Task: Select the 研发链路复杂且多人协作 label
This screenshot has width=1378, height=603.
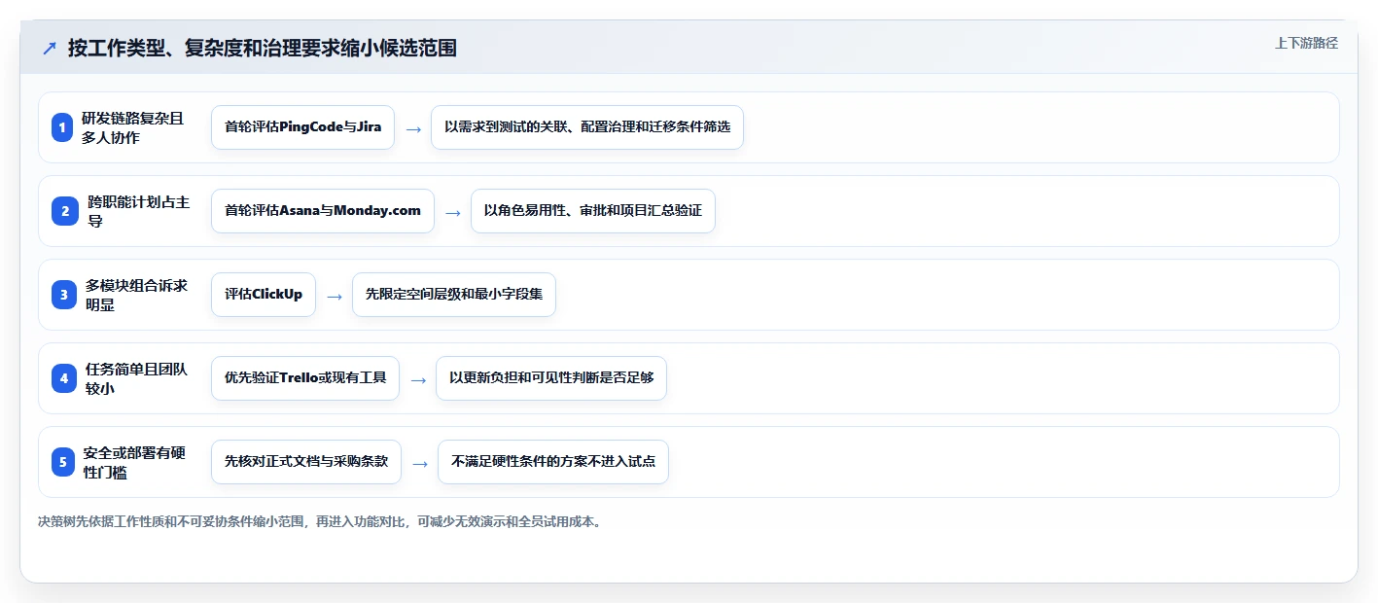Action: pyautogui.click(x=132, y=127)
